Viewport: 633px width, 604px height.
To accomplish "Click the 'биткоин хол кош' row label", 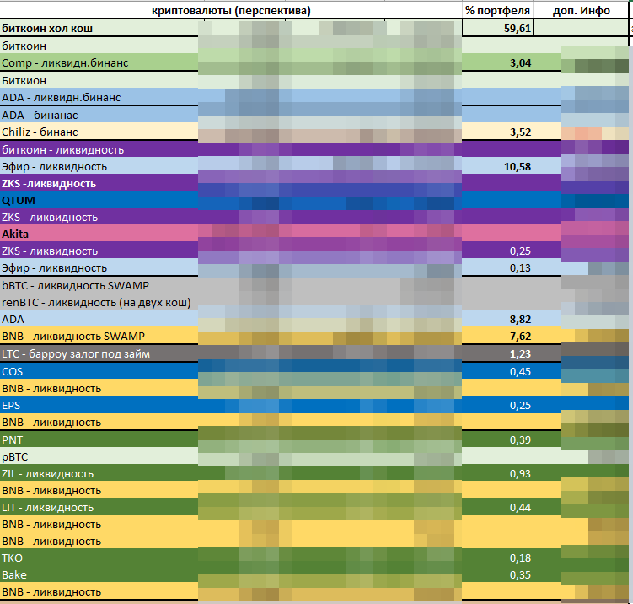I will 47,29.
